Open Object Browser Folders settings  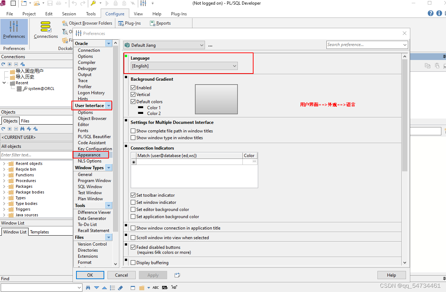click(87, 23)
